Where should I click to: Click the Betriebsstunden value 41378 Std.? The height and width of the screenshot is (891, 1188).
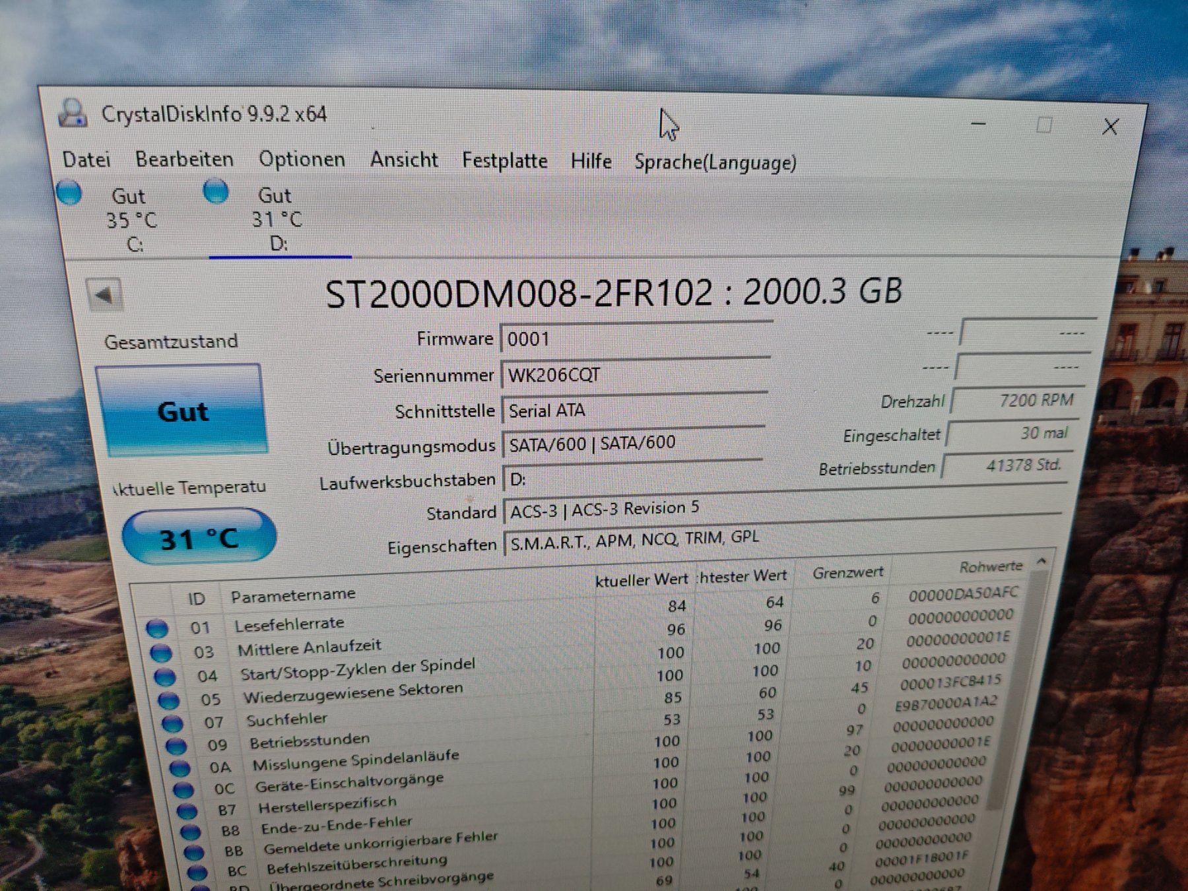[x=1006, y=466]
